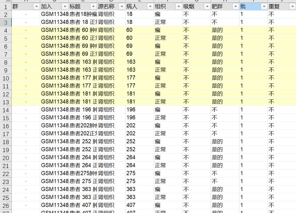This screenshot has height=213, width=296.
Task: Select 肾组织 cell in row 9
Action: pyautogui.click(x=111, y=70)
